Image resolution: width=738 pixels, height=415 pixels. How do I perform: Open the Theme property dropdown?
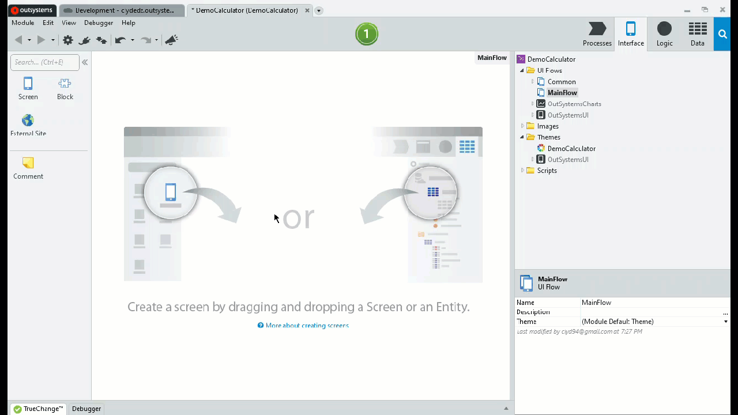(725, 322)
